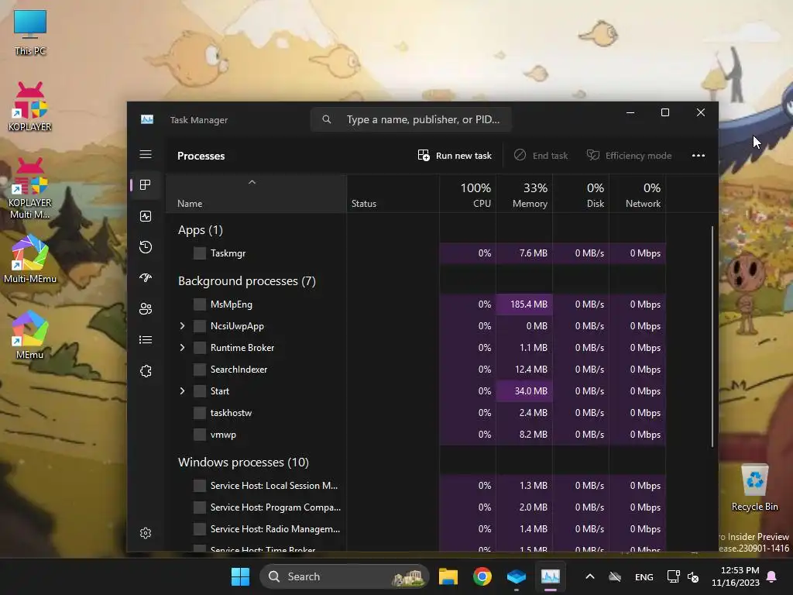793x595 pixels.
Task: Click the Background processes (7) heading
Action: click(x=247, y=281)
